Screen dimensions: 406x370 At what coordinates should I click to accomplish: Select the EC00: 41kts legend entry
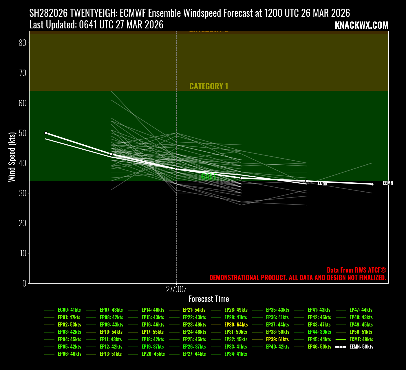[x=69, y=310]
